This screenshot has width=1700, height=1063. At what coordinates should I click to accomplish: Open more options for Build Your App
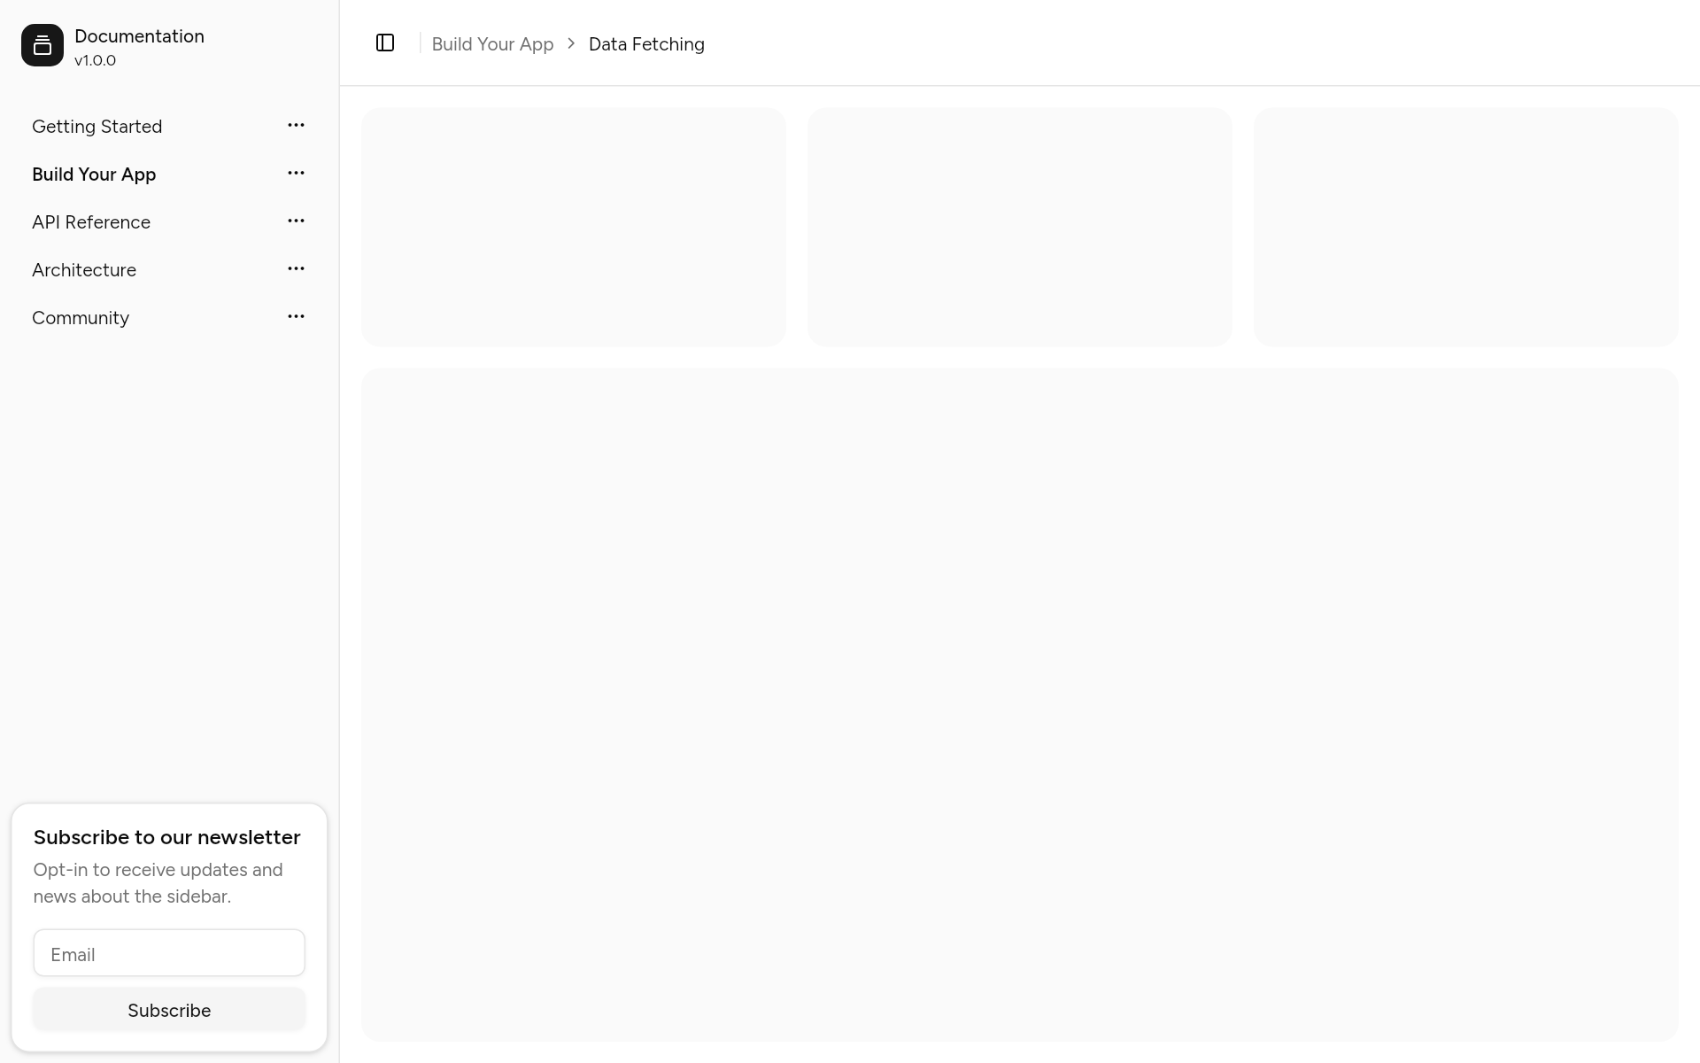click(296, 174)
